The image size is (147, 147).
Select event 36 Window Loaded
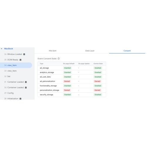[13, 54]
